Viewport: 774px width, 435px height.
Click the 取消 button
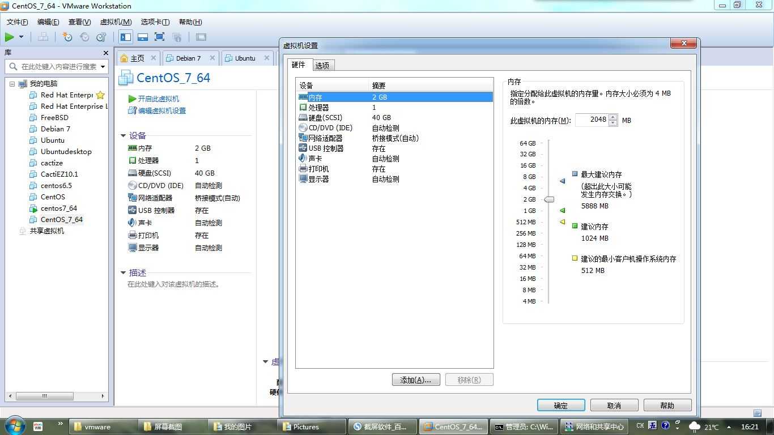point(614,405)
